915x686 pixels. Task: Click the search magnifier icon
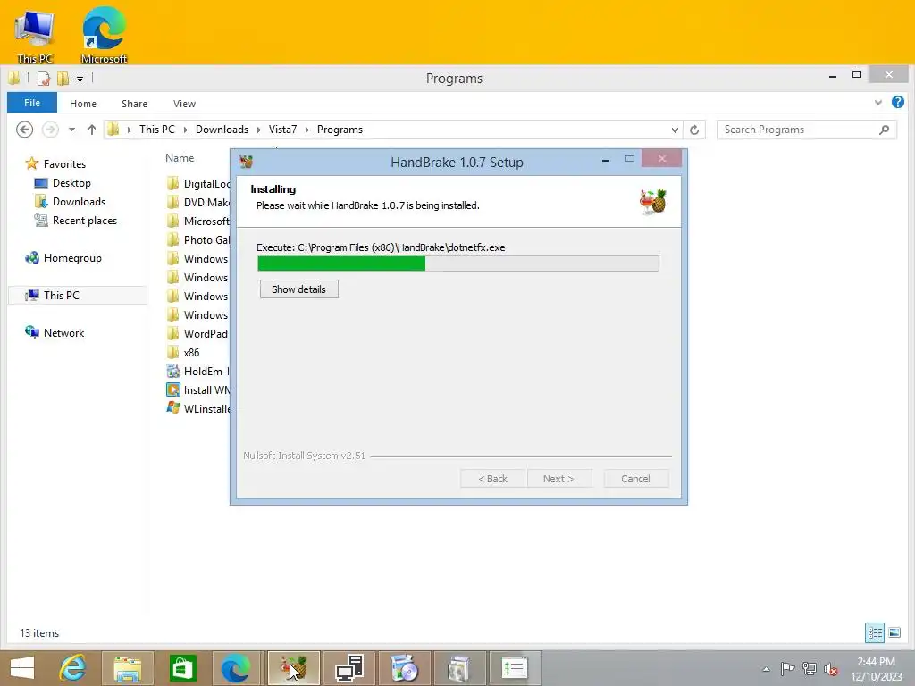pos(885,130)
